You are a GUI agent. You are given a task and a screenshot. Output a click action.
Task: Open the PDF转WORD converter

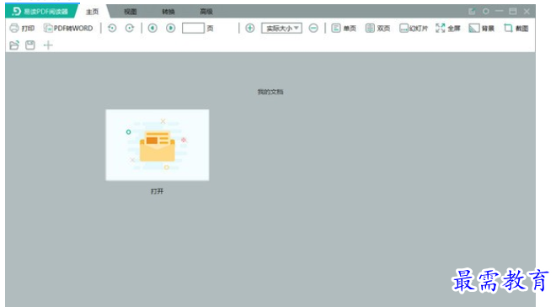(x=67, y=29)
